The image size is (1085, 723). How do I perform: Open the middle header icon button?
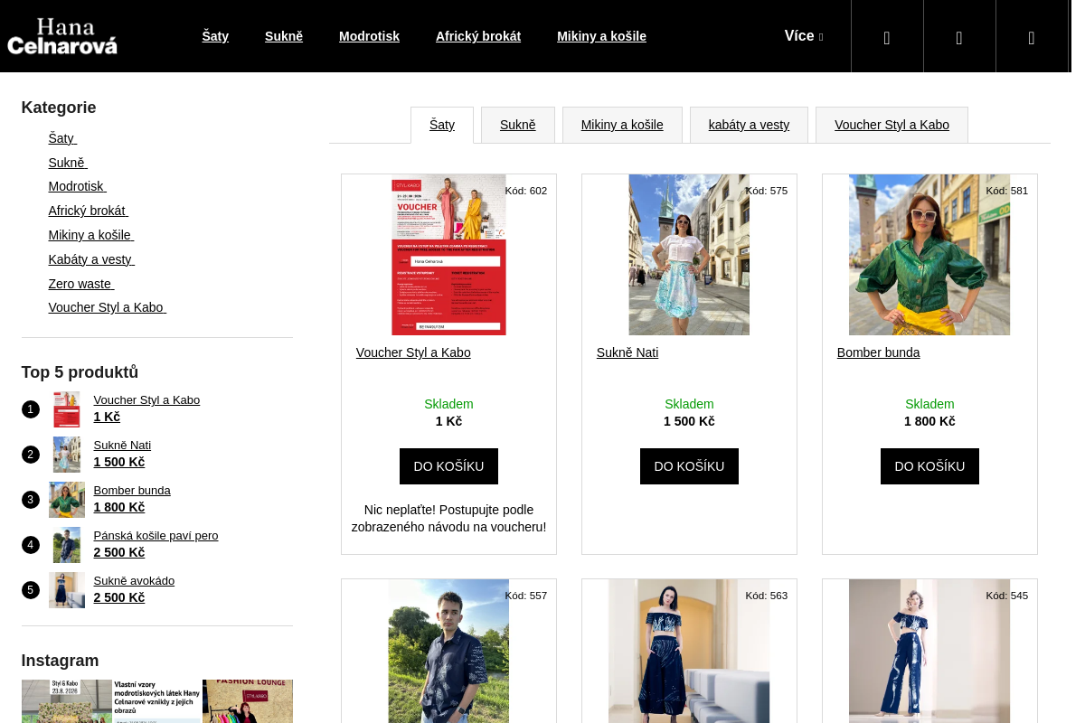pos(959,36)
